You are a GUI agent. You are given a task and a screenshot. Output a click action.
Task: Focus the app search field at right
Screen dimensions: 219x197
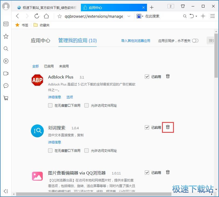(210, 41)
